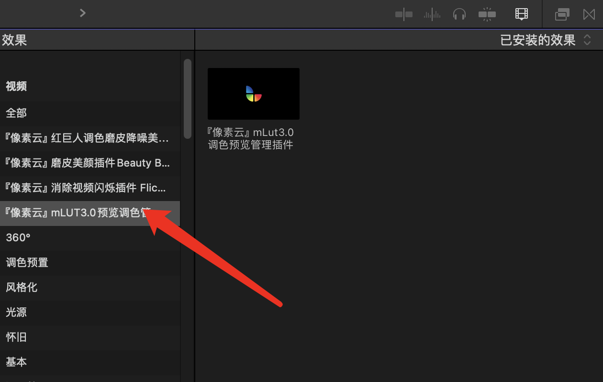The height and width of the screenshot is (382, 603).
Task: Select the 基本 category
Action: pos(90,362)
